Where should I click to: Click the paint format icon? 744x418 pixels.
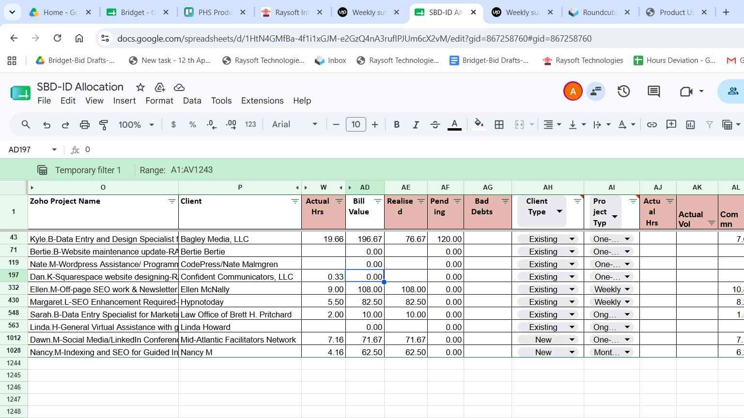point(104,125)
